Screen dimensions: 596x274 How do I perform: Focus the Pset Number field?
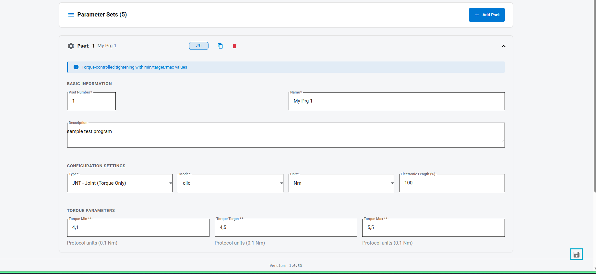[91, 101]
